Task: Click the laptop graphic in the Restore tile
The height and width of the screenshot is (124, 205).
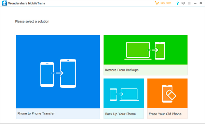Action: point(138,51)
